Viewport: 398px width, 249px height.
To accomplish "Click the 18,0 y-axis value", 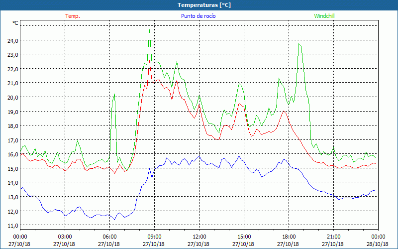I will point(13,126).
